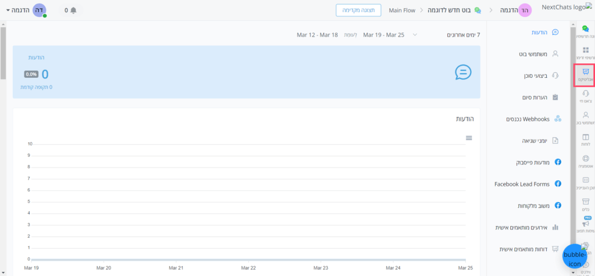Click the הודעות chart title
Viewport: 595px width, 276px height.
tap(465, 119)
